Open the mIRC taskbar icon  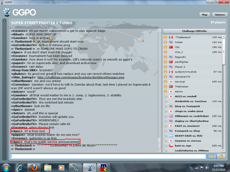pos(103,168)
